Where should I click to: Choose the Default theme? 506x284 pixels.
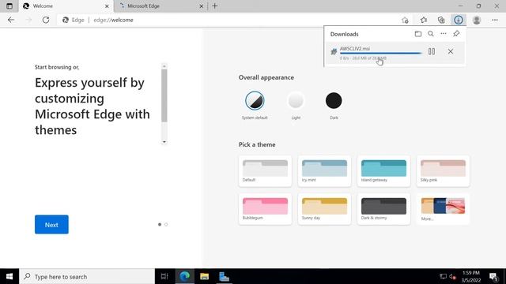pyautogui.click(x=266, y=171)
